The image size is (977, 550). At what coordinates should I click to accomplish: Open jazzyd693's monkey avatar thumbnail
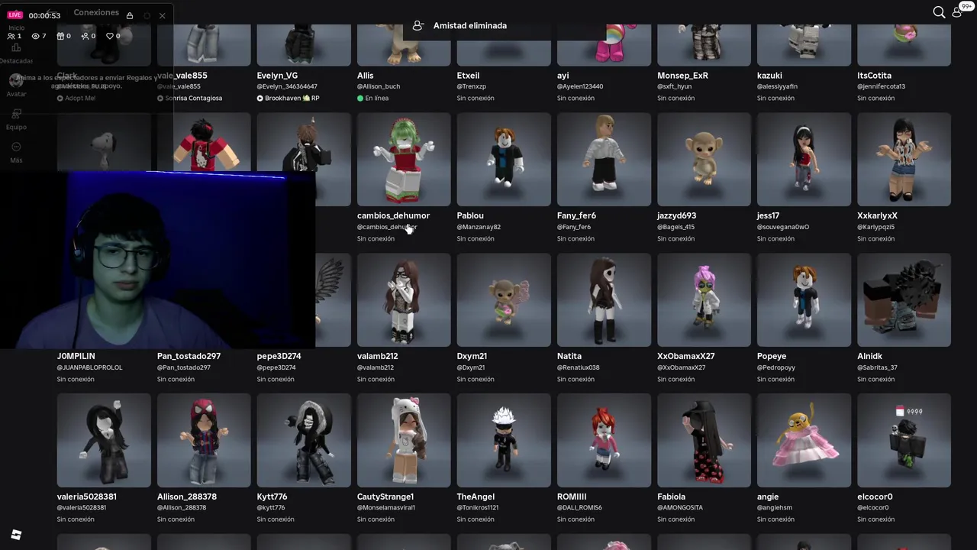click(704, 159)
